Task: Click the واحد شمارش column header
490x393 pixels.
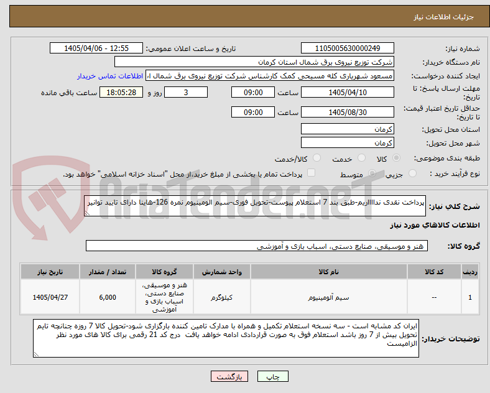Action: point(222,272)
